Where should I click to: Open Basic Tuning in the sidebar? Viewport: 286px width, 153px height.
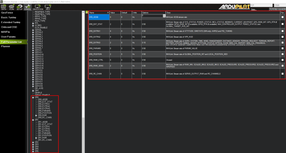click(x=8, y=17)
